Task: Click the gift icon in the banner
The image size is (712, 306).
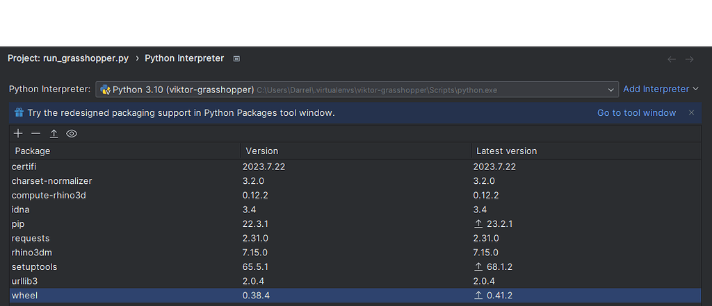Action: (x=19, y=112)
